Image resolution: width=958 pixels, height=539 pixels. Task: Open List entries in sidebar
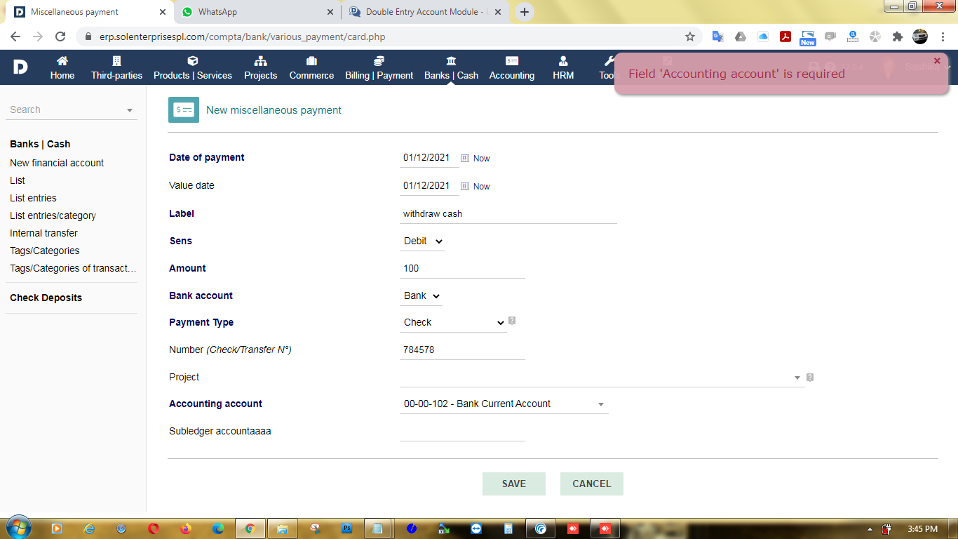33,198
